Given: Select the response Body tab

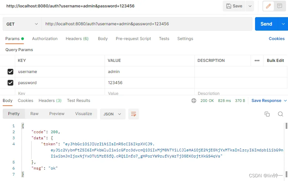Looking at the screenshot, I should point(7,101).
